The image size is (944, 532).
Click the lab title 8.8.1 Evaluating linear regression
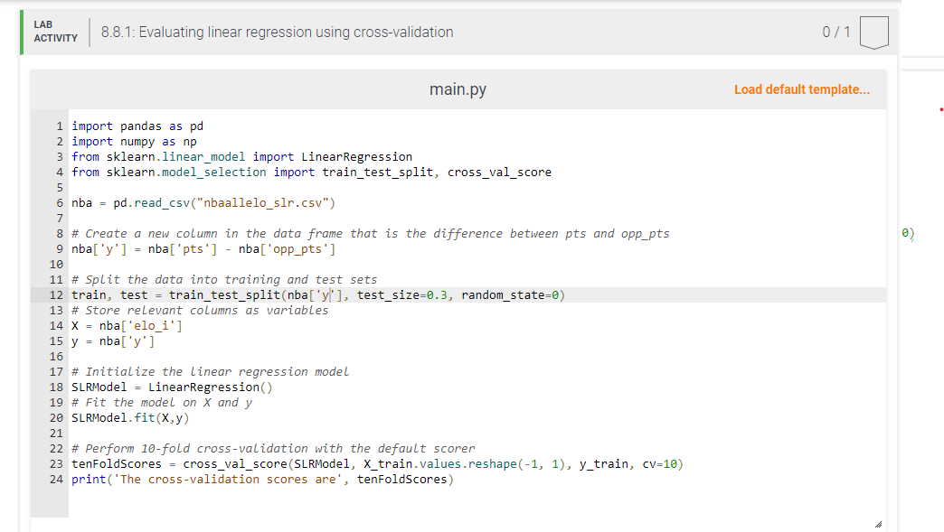pyautogui.click(x=276, y=32)
